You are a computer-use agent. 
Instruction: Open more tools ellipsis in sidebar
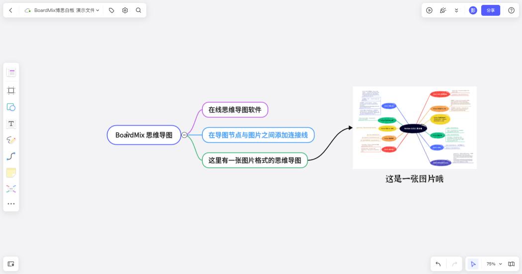click(x=11, y=204)
